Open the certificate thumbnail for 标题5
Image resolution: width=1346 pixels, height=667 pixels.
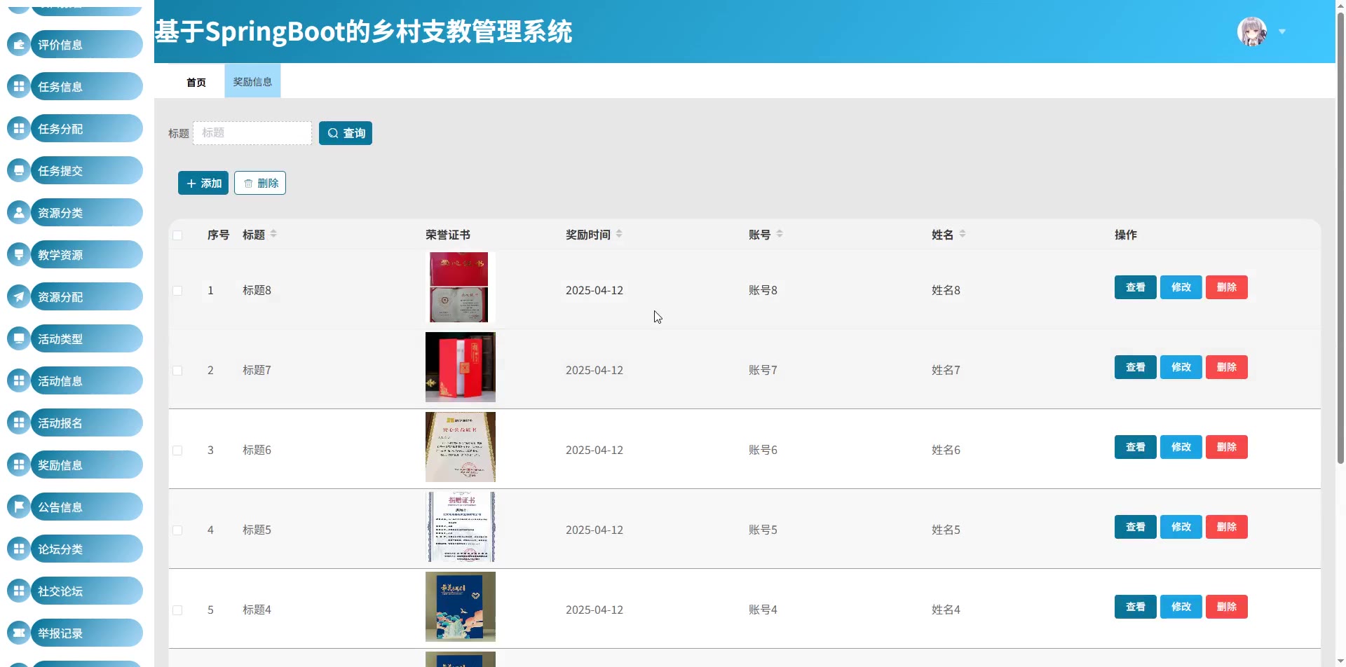461,527
